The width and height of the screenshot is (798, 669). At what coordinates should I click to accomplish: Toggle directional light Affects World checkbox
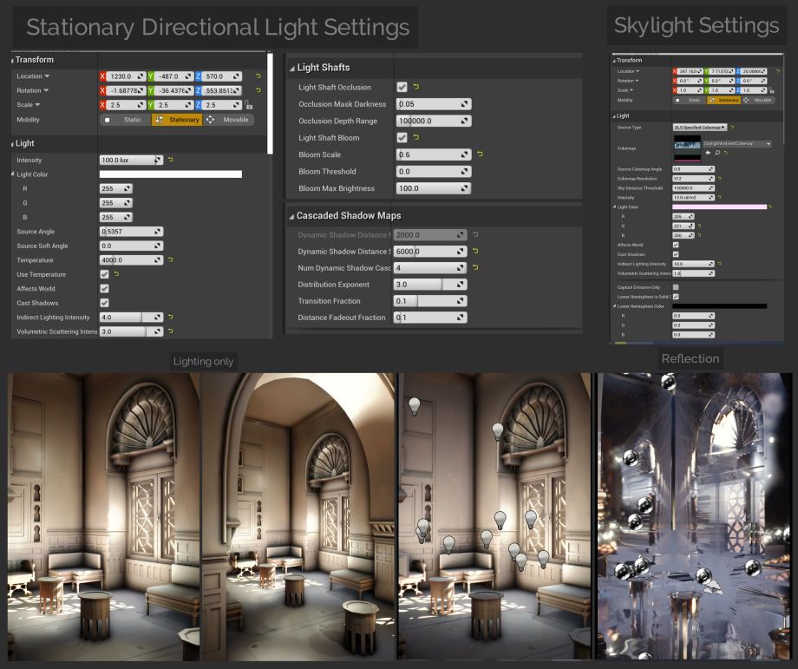[104, 289]
